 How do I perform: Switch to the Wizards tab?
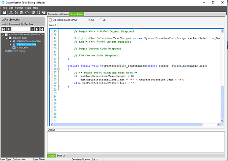coord(64,14)
